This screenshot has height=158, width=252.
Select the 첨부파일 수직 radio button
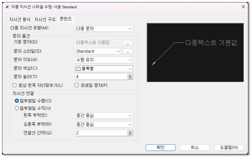tap(17, 108)
